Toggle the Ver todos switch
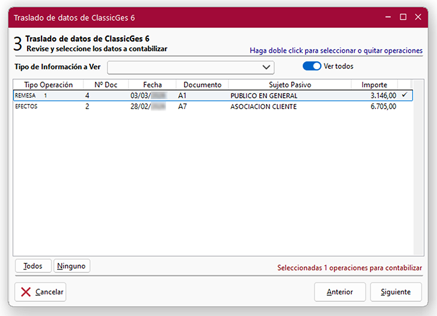The image size is (437, 316). [312, 66]
